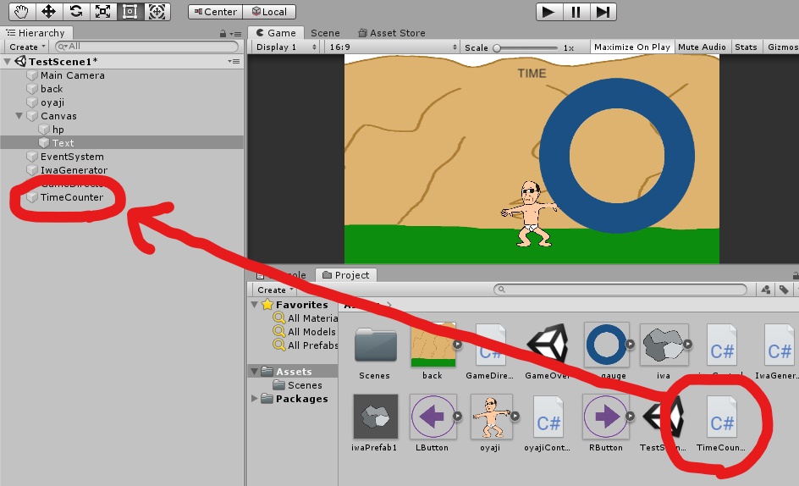Open the Project tab
Viewport: 799px width, 486px height.
pyautogui.click(x=346, y=275)
